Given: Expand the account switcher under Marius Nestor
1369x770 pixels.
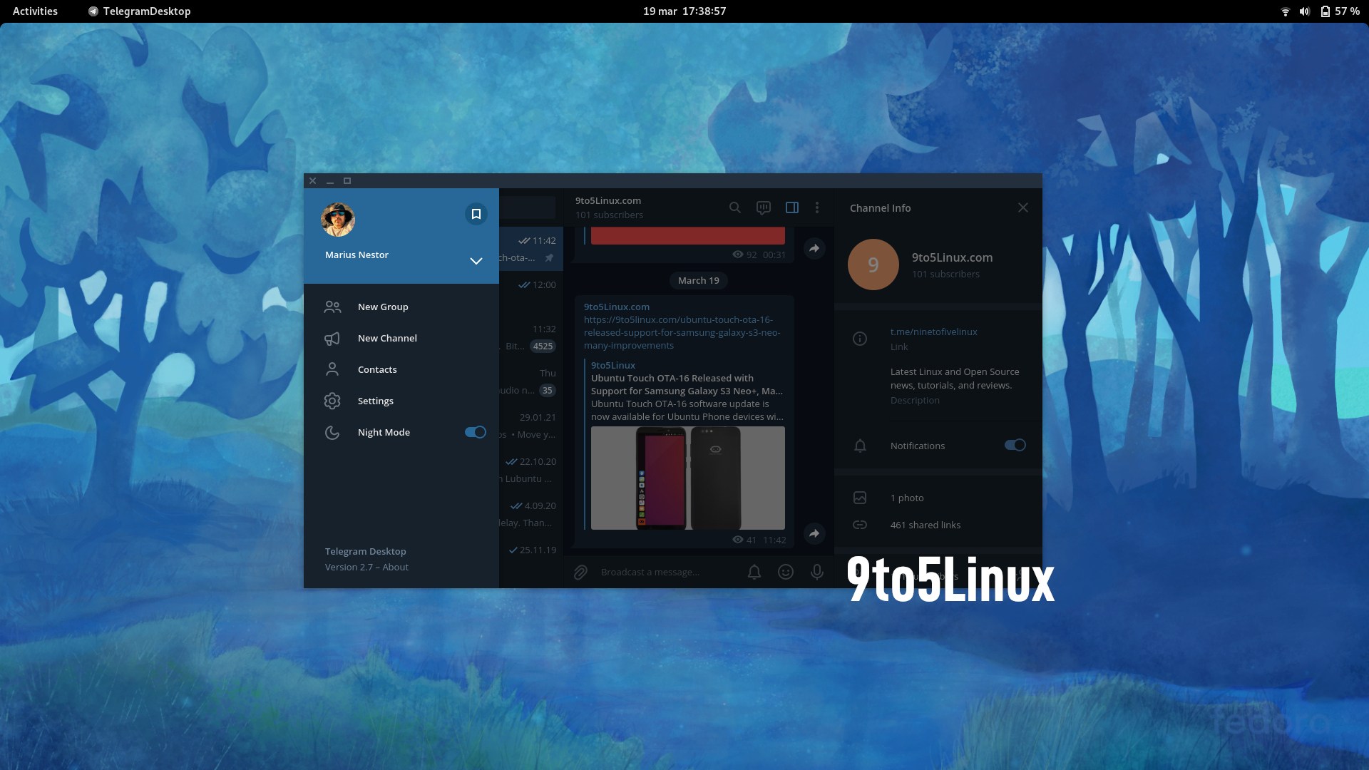Looking at the screenshot, I should [476, 261].
